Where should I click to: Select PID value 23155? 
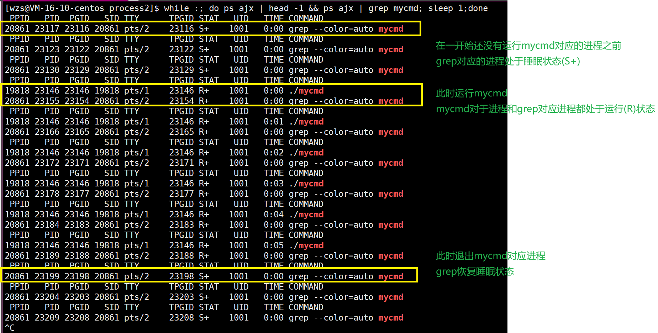pos(47,101)
